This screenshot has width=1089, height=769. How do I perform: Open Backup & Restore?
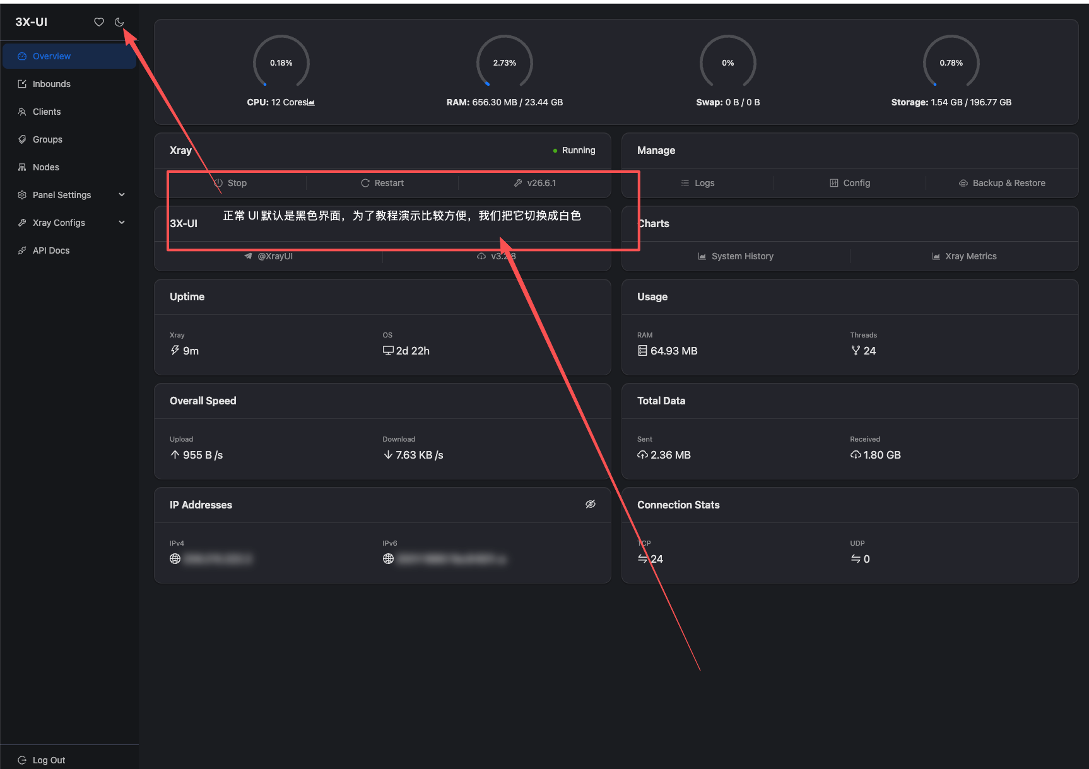(1002, 183)
